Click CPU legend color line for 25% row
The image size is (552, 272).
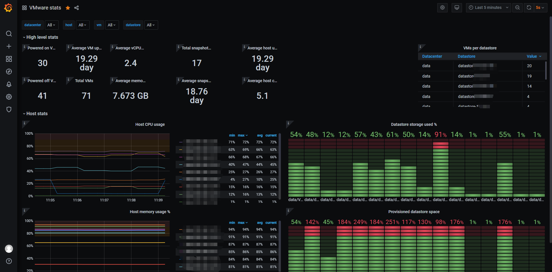pos(181,172)
